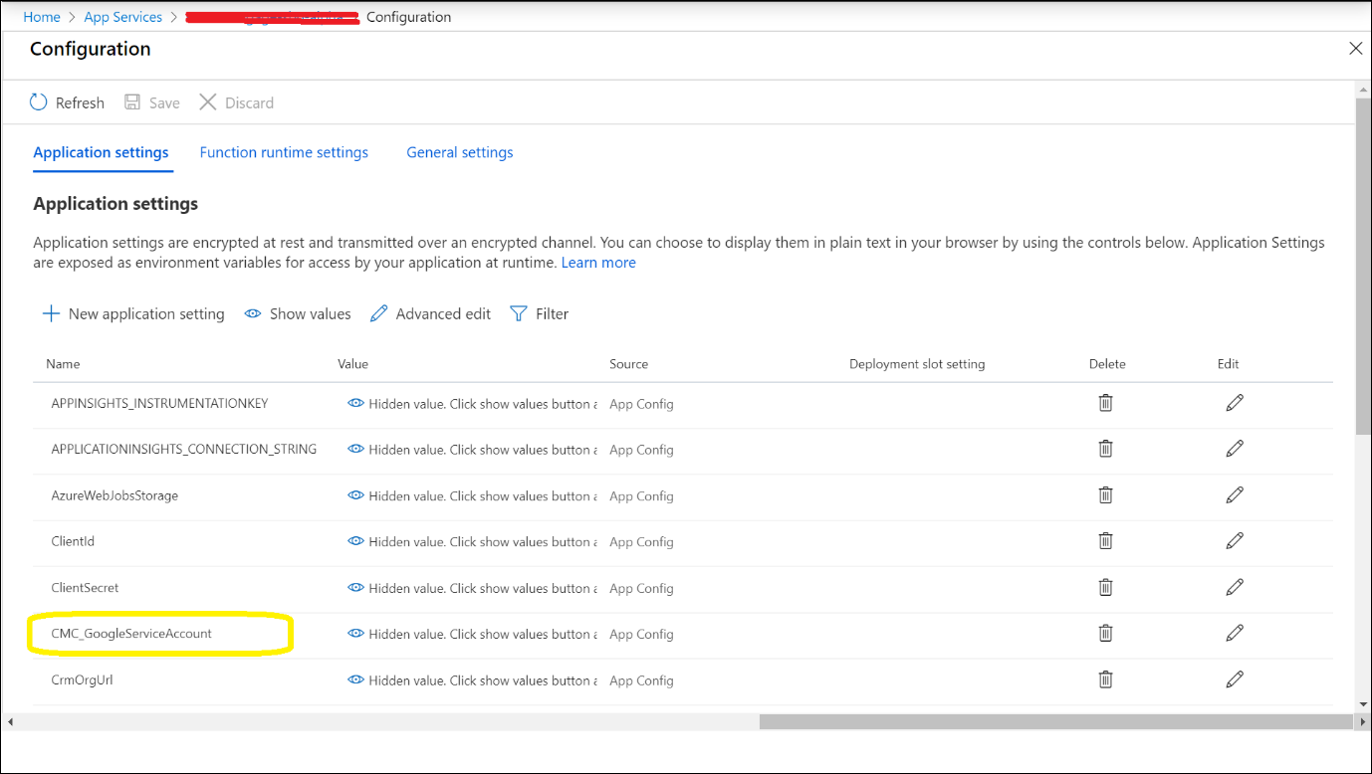The image size is (1372, 774).
Task: Reveal hidden value for ClientId row
Action: pyautogui.click(x=355, y=541)
